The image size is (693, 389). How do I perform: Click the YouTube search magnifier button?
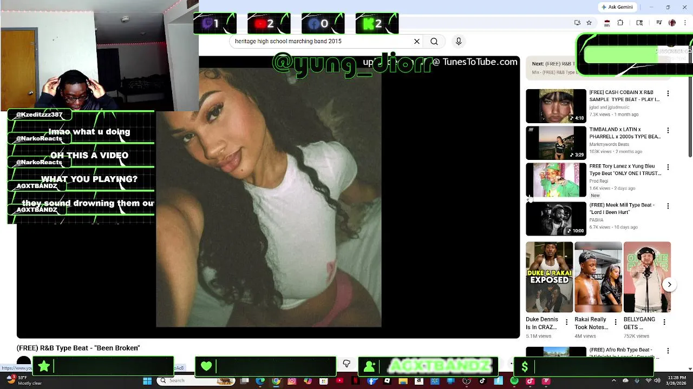[x=434, y=41]
